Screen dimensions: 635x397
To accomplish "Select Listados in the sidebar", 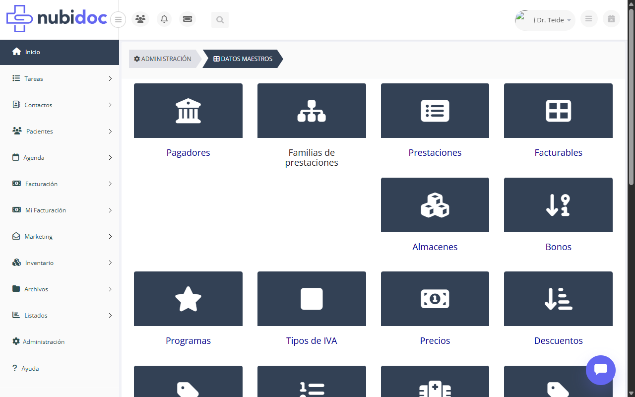I will [x=60, y=315].
